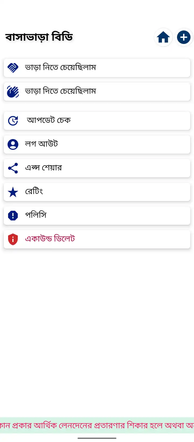Tap the বাসাভাড়া বিডি app title
Image resolution: width=194 pixels, height=442 pixels.
coord(39,37)
